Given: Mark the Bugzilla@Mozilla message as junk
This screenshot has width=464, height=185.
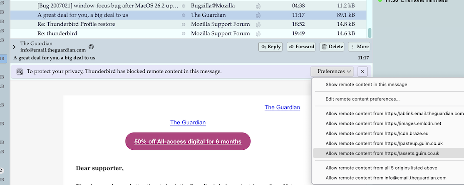Looking at the screenshot, I should [258, 6].
